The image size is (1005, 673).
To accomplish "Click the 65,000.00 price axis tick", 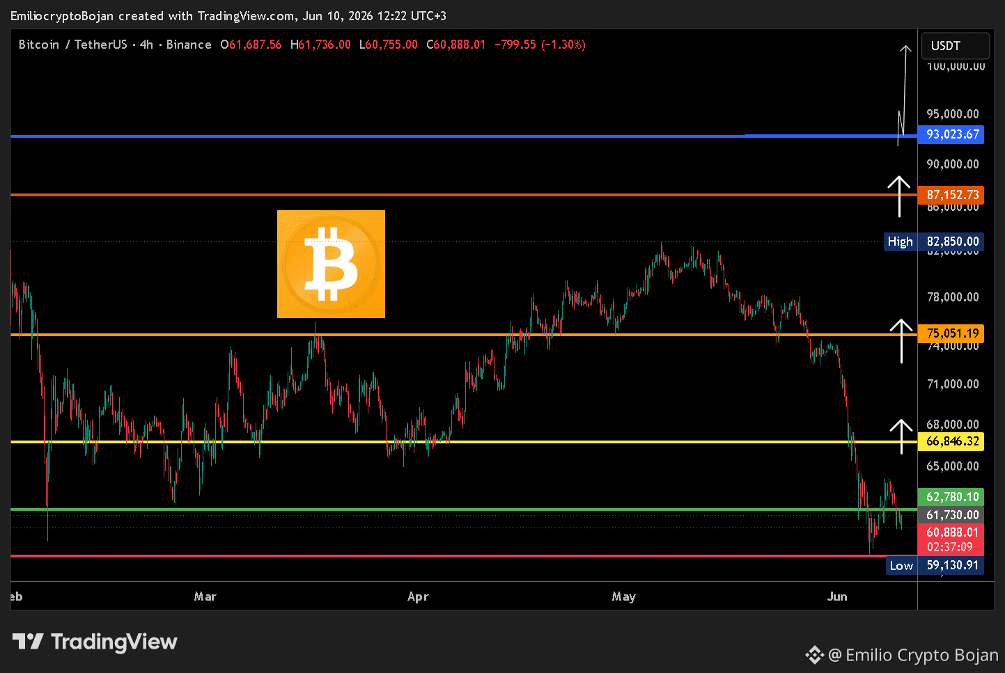I will pyautogui.click(x=952, y=466).
